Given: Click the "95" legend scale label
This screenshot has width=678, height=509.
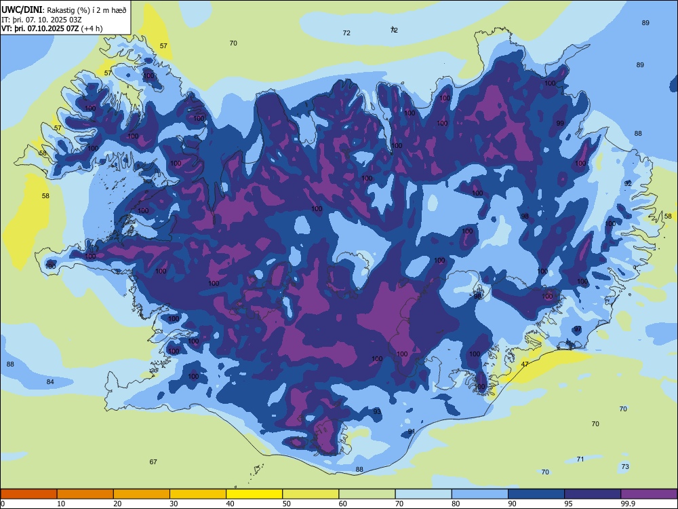Looking at the screenshot, I should coord(568,504).
